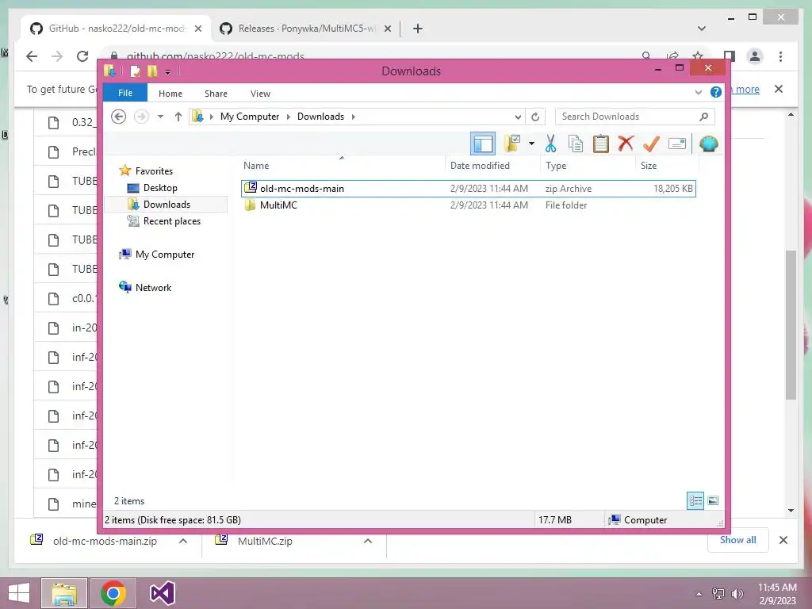Click the volume tray icon
Image resolution: width=812 pixels, height=609 pixels.
click(x=737, y=594)
